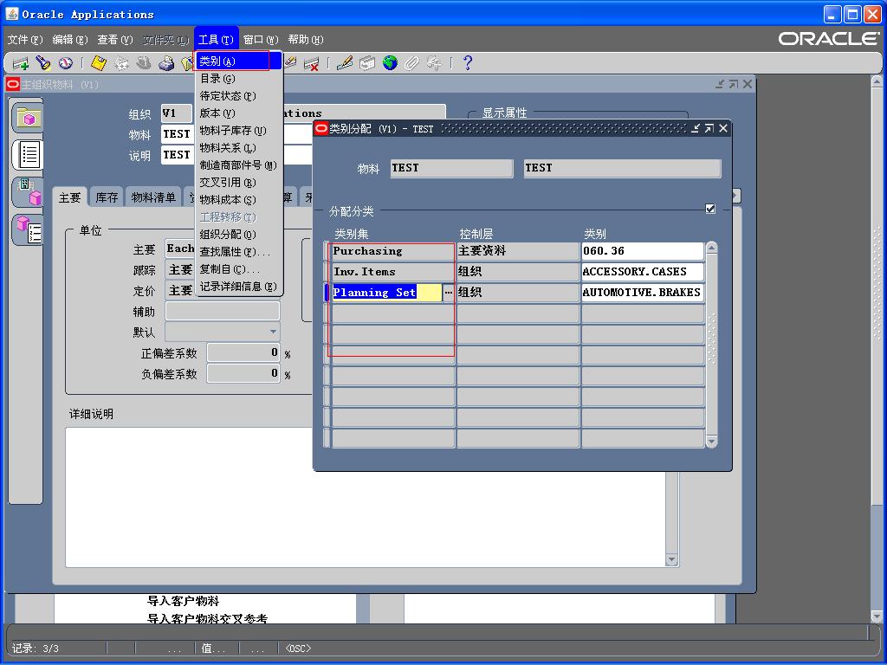
Task: Toggle the 分配分类 checkbox
Action: click(710, 210)
